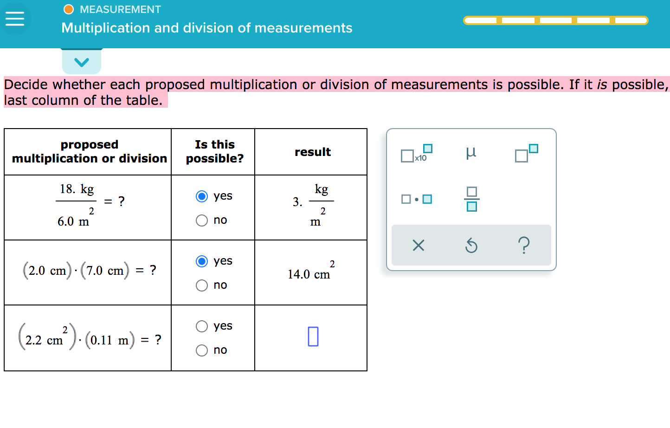Screen dimensions: 670x428
Task: Undo the last entry
Action: (471, 245)
